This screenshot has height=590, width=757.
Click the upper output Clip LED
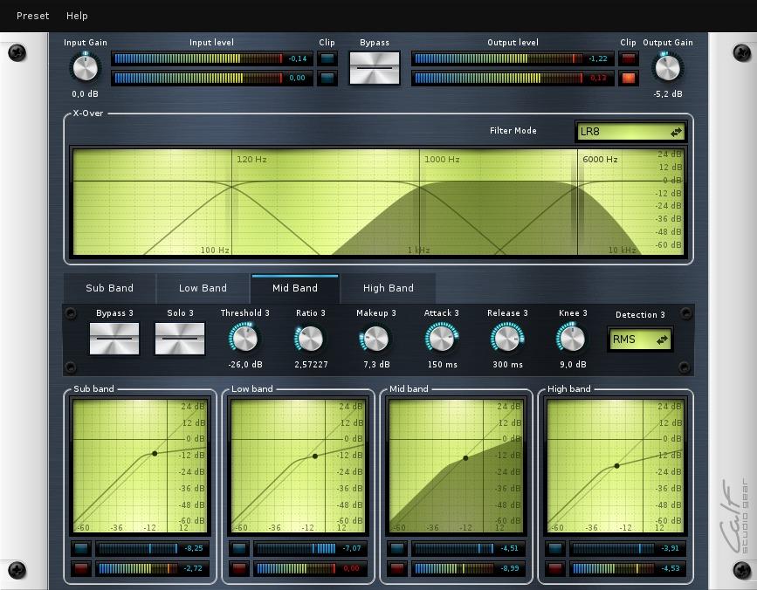tap(628, 58)
